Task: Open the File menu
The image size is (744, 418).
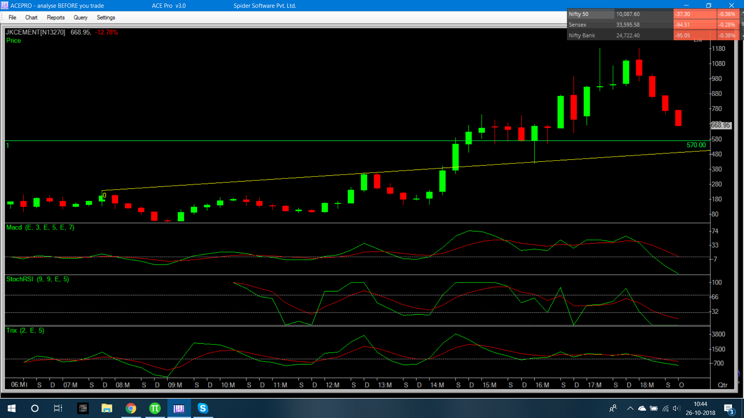Action: (12, 17)
